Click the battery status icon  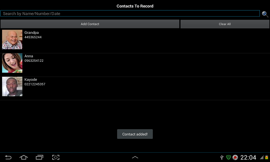(267, 157)
